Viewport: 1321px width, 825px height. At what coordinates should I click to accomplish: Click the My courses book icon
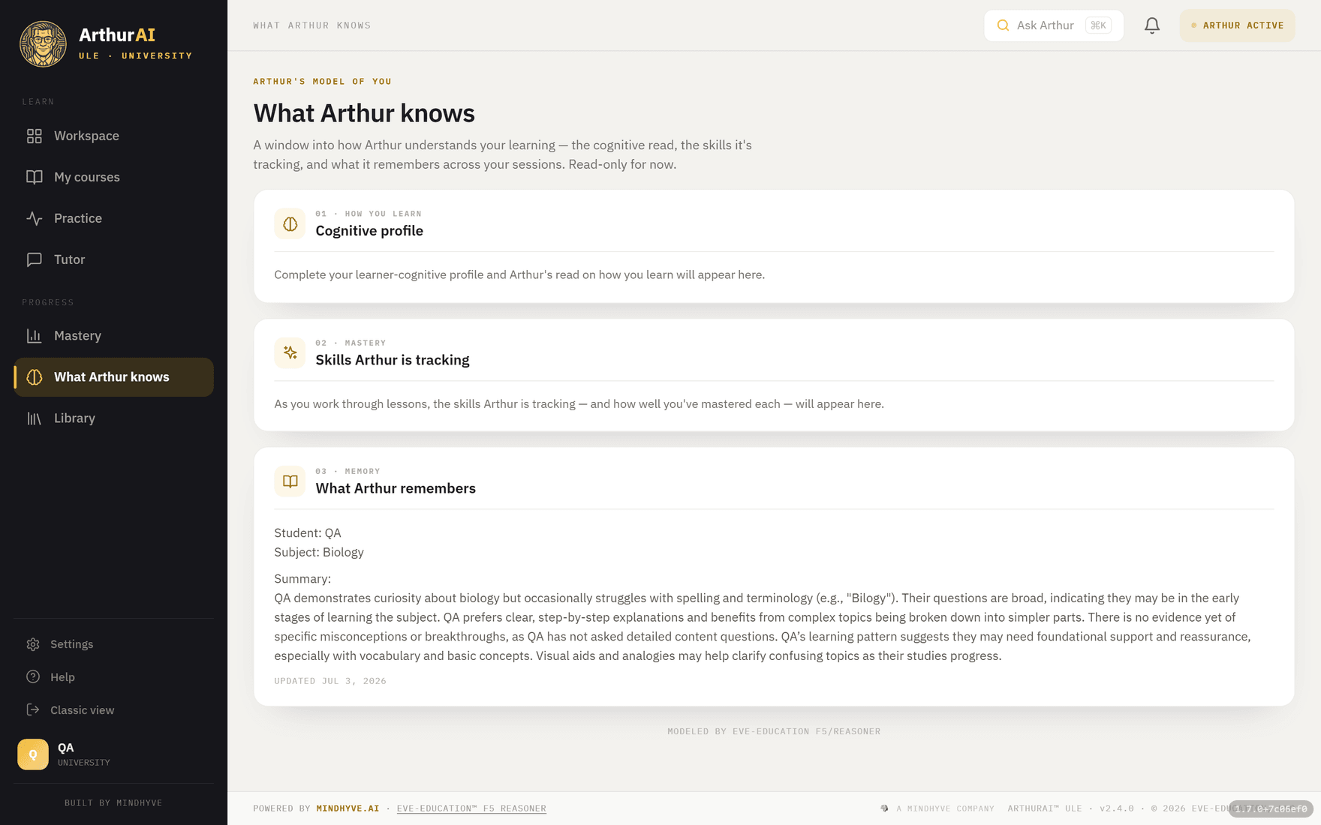[x=35, y=177]
